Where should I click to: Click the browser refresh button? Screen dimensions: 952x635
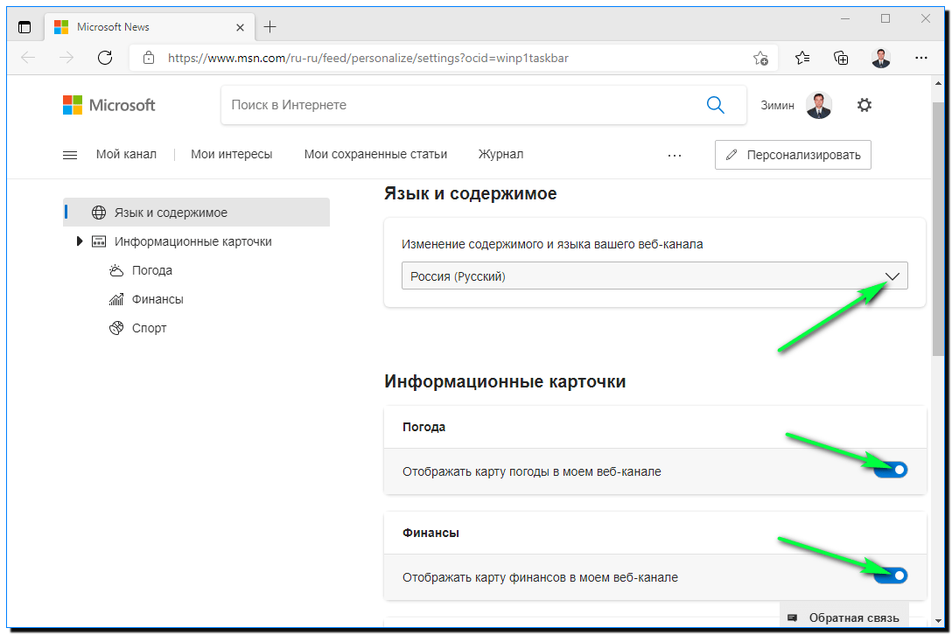click(x=105, y=58)
